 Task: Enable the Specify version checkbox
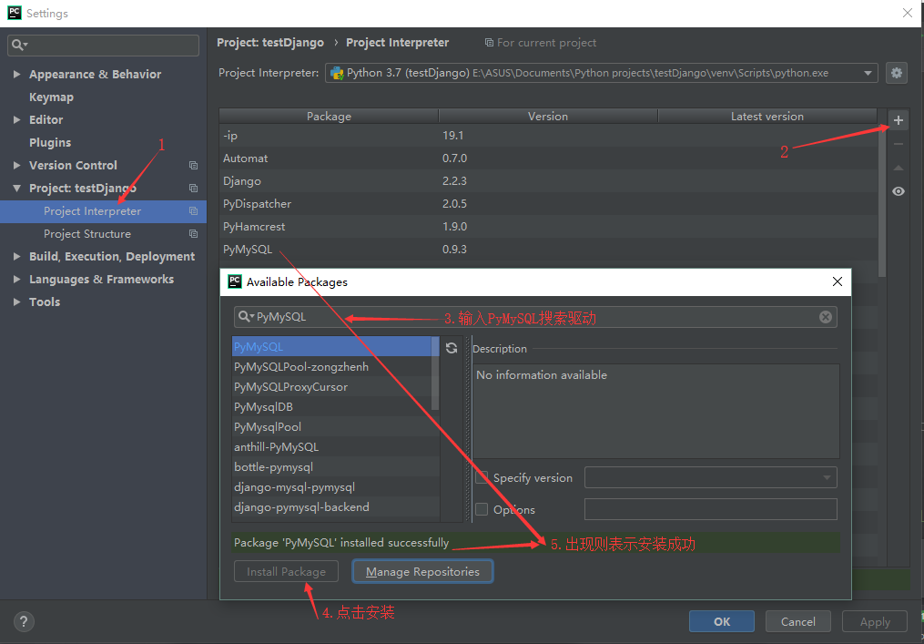(482, 477)
